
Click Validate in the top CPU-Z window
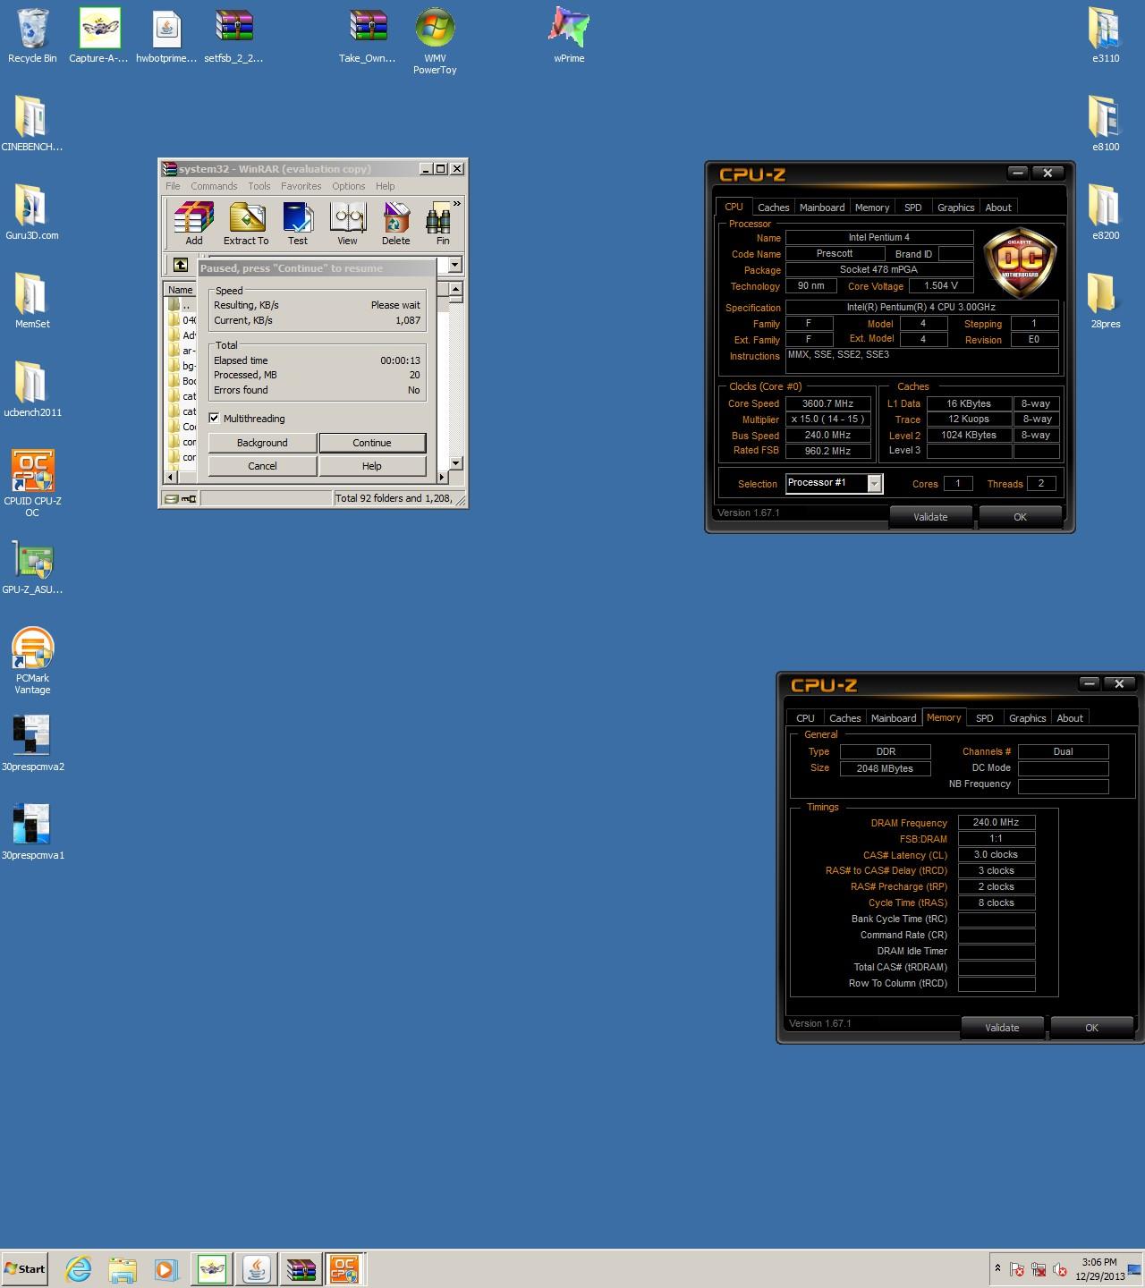[x=930, y=517]
